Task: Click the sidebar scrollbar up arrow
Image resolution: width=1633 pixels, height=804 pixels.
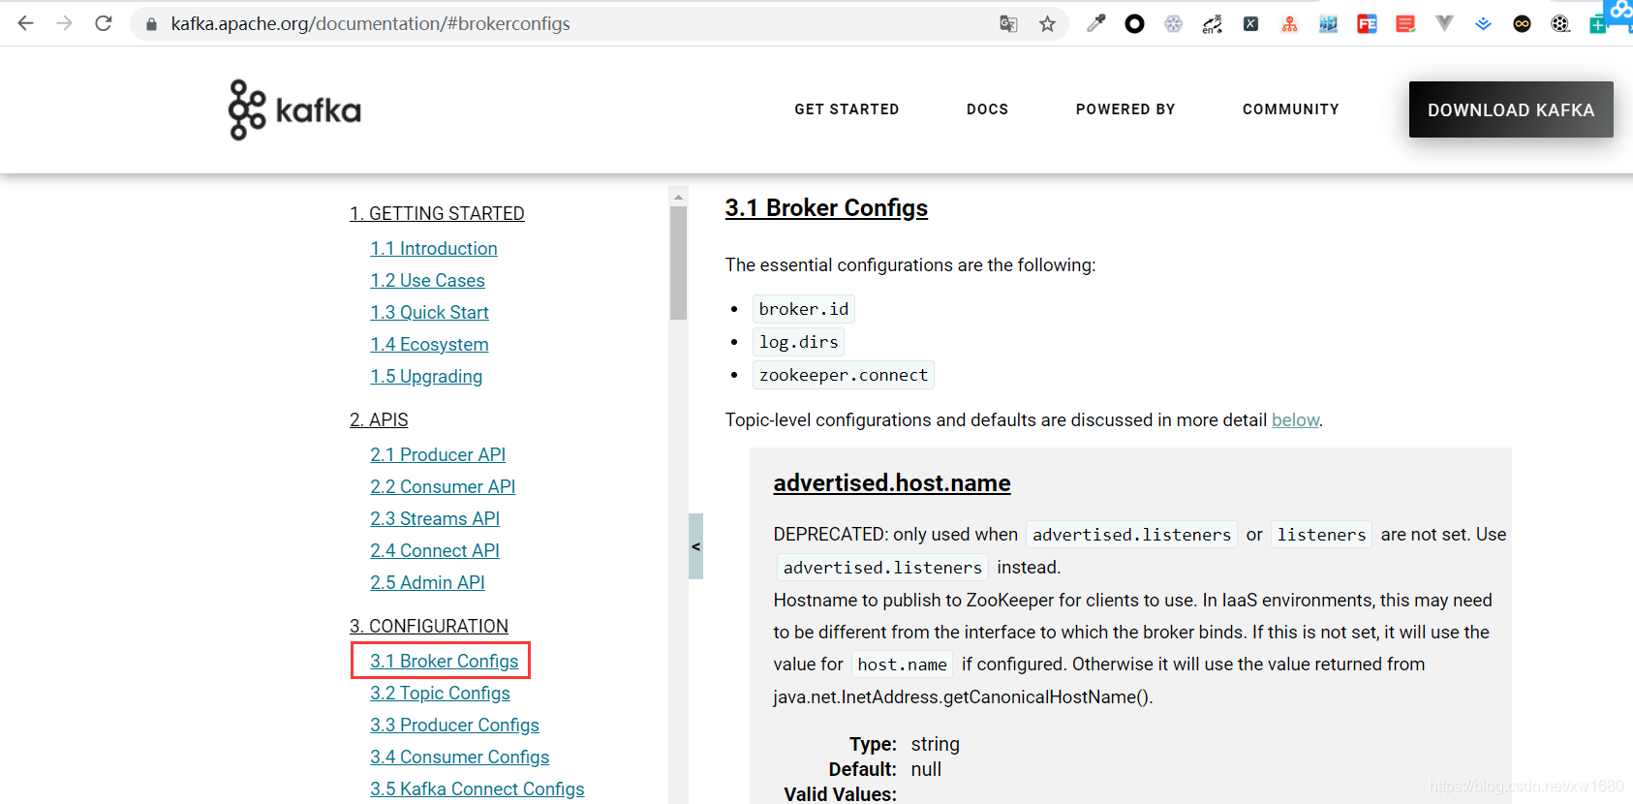Action: click(x=678, y=197)
